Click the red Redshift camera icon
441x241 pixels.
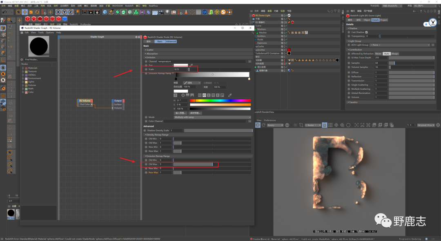tap(40, 19)
